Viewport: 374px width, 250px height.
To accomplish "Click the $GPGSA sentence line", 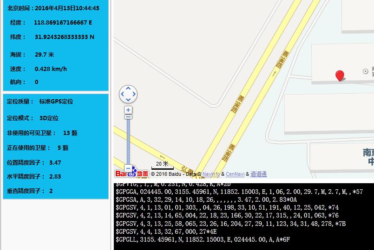I will [x=206, y=199].
